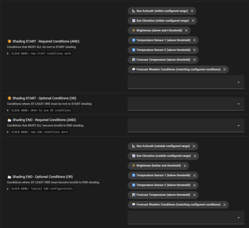Open the Shading START Optional Conditions dropdown
Image resolution: width=249 pixels, height=228 pixels.
(x=238, y=104)
